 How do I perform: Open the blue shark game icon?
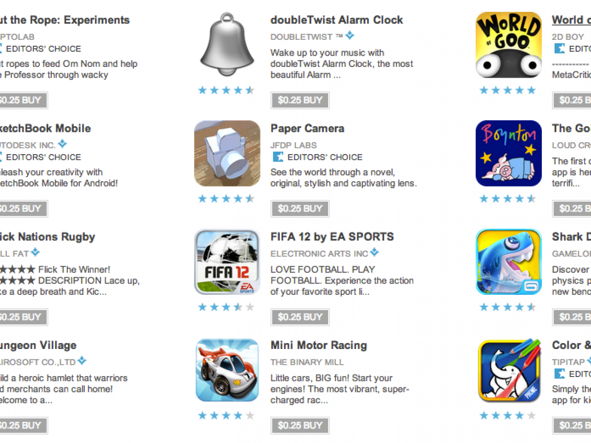pos(509,262)
